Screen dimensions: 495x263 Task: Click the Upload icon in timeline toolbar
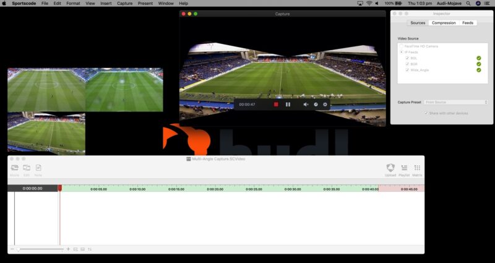[x=390, y=168]
